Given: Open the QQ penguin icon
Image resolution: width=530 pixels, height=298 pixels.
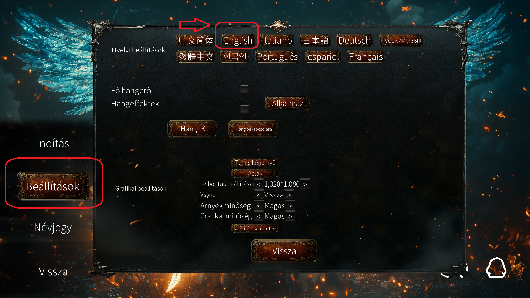Looking at the screenshot, I should (x=496, y=268).
